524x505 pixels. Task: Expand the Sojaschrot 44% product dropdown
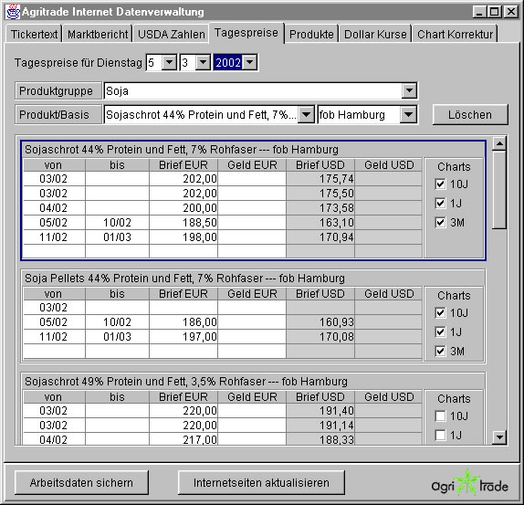pyautogui.click(x=306, y=115)
